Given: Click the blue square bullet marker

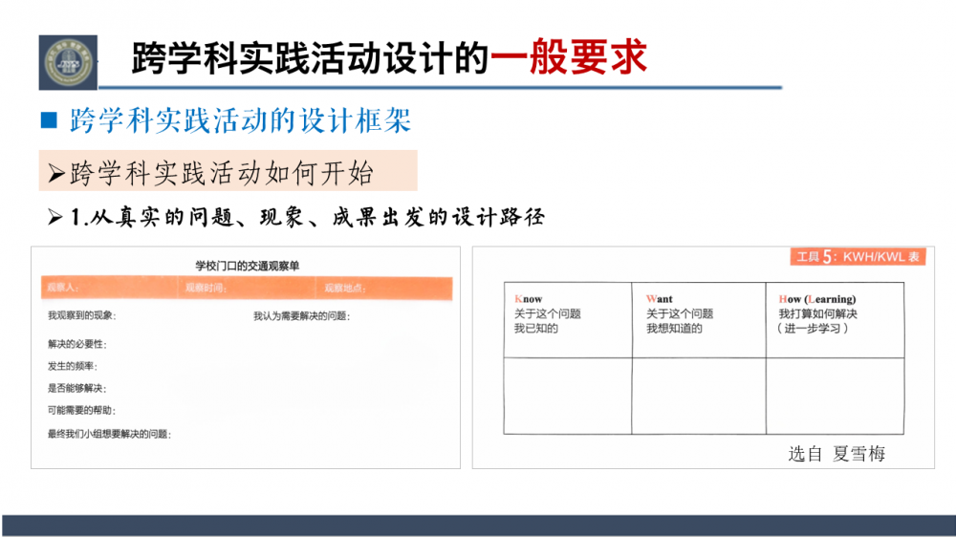Looking at the screenshot, I should (50, 121).
